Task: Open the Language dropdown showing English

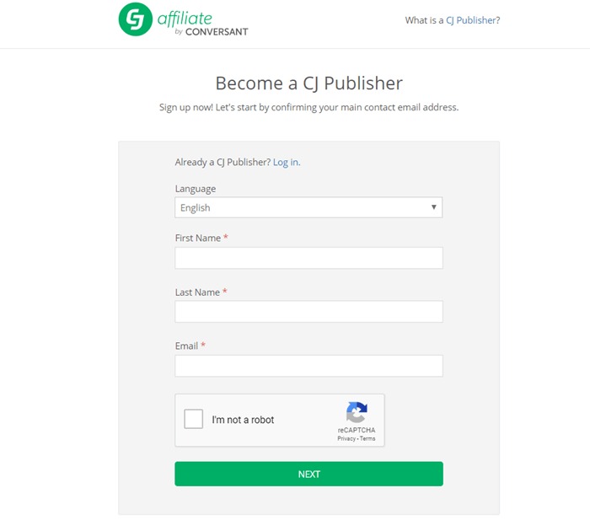Action: [x=308, y=207]
